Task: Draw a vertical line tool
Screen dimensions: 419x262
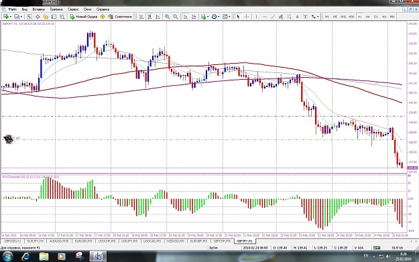Action: point(256,17)
